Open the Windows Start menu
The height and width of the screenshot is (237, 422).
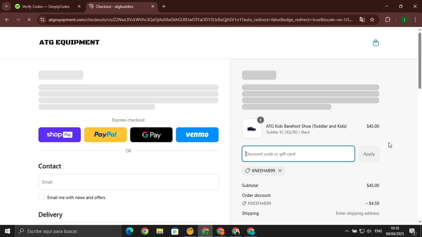tap(7, 231)
